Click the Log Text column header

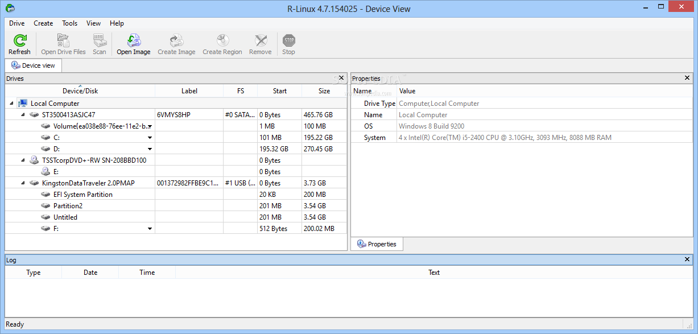pyautogui.click(x=434, y=273)
